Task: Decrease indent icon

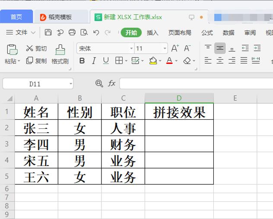Action: click(x=245, y=48)
